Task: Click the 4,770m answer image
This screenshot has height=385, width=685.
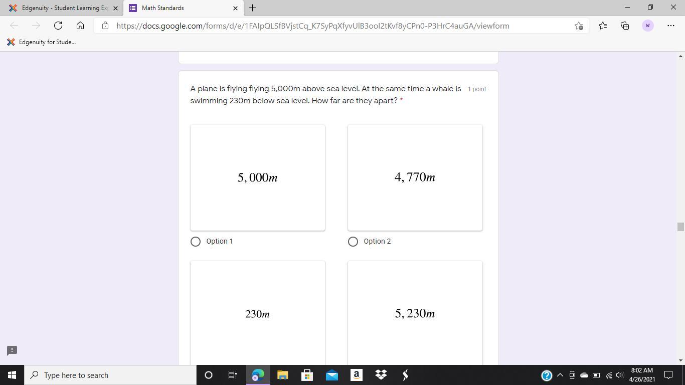Action: (x=415, y=177)
